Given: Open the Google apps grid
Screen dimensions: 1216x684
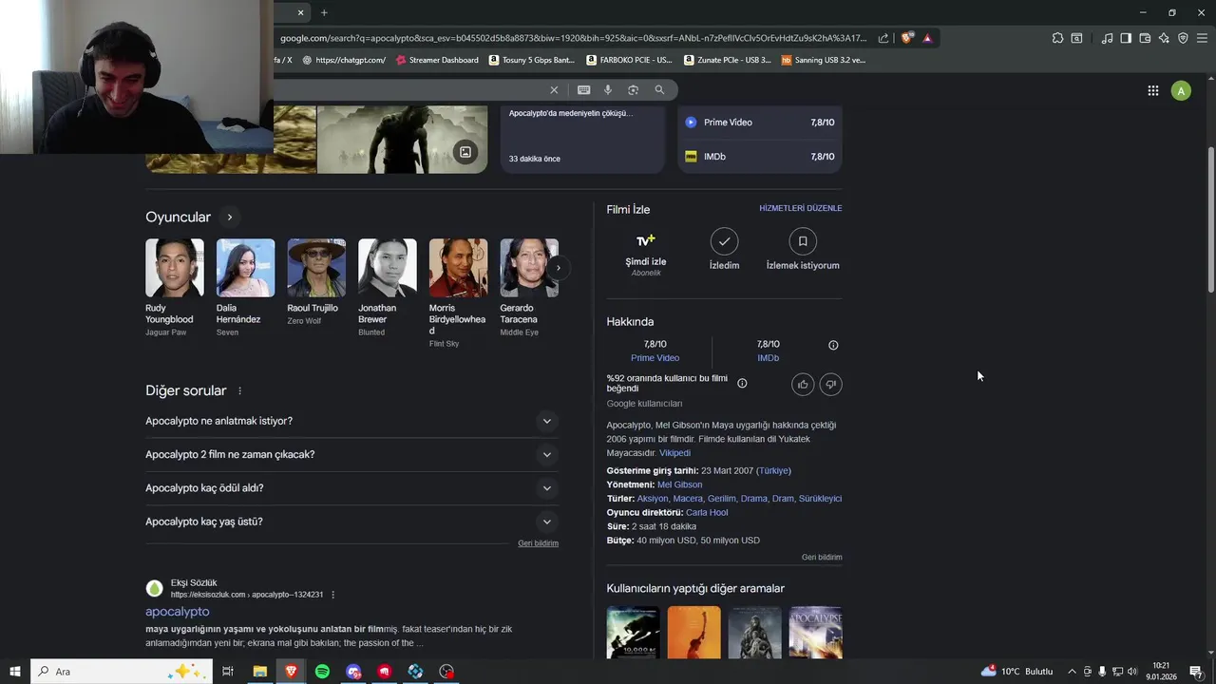Looking at the screenshot, I should pyautogui.click(x=1152, y=91).
